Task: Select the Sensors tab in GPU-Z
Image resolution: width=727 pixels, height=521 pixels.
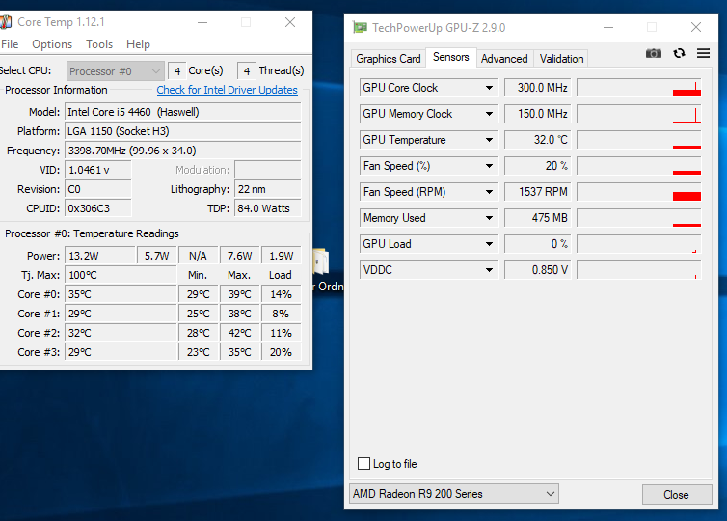Action: pyautogui.click(x=450, y=57)
